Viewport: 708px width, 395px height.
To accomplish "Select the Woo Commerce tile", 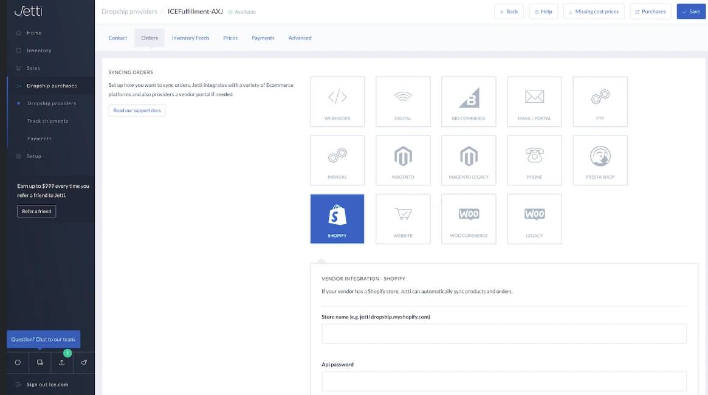I will pos(469,219).
